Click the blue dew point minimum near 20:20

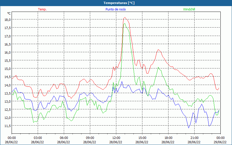coord(189,128)
